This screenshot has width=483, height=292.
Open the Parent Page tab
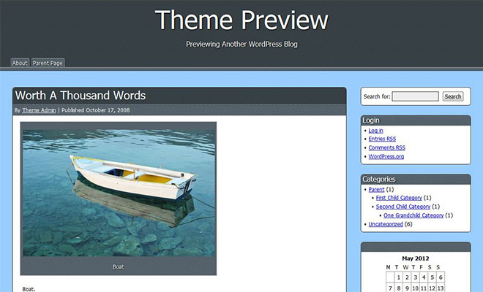click(48, 63)
